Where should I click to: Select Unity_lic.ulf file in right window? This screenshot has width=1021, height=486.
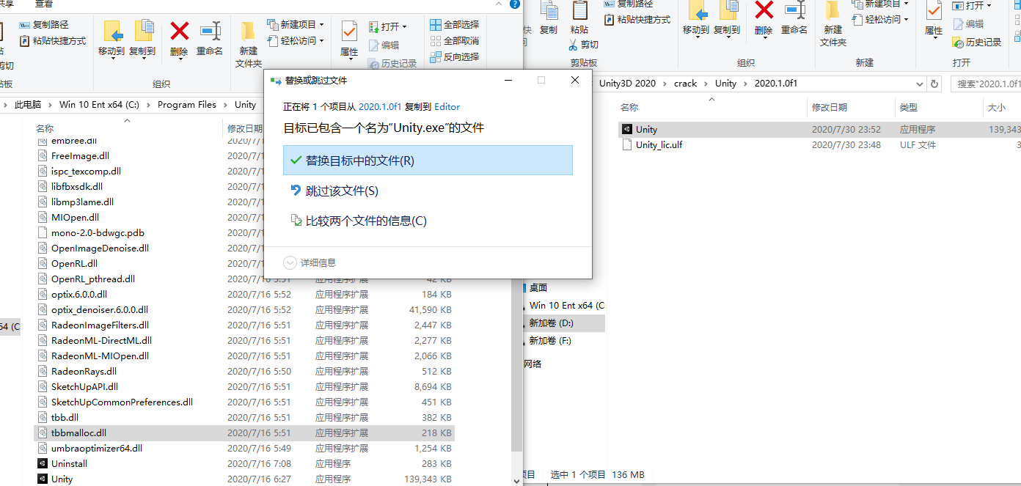pyautogui.click(x=659, y=145)
